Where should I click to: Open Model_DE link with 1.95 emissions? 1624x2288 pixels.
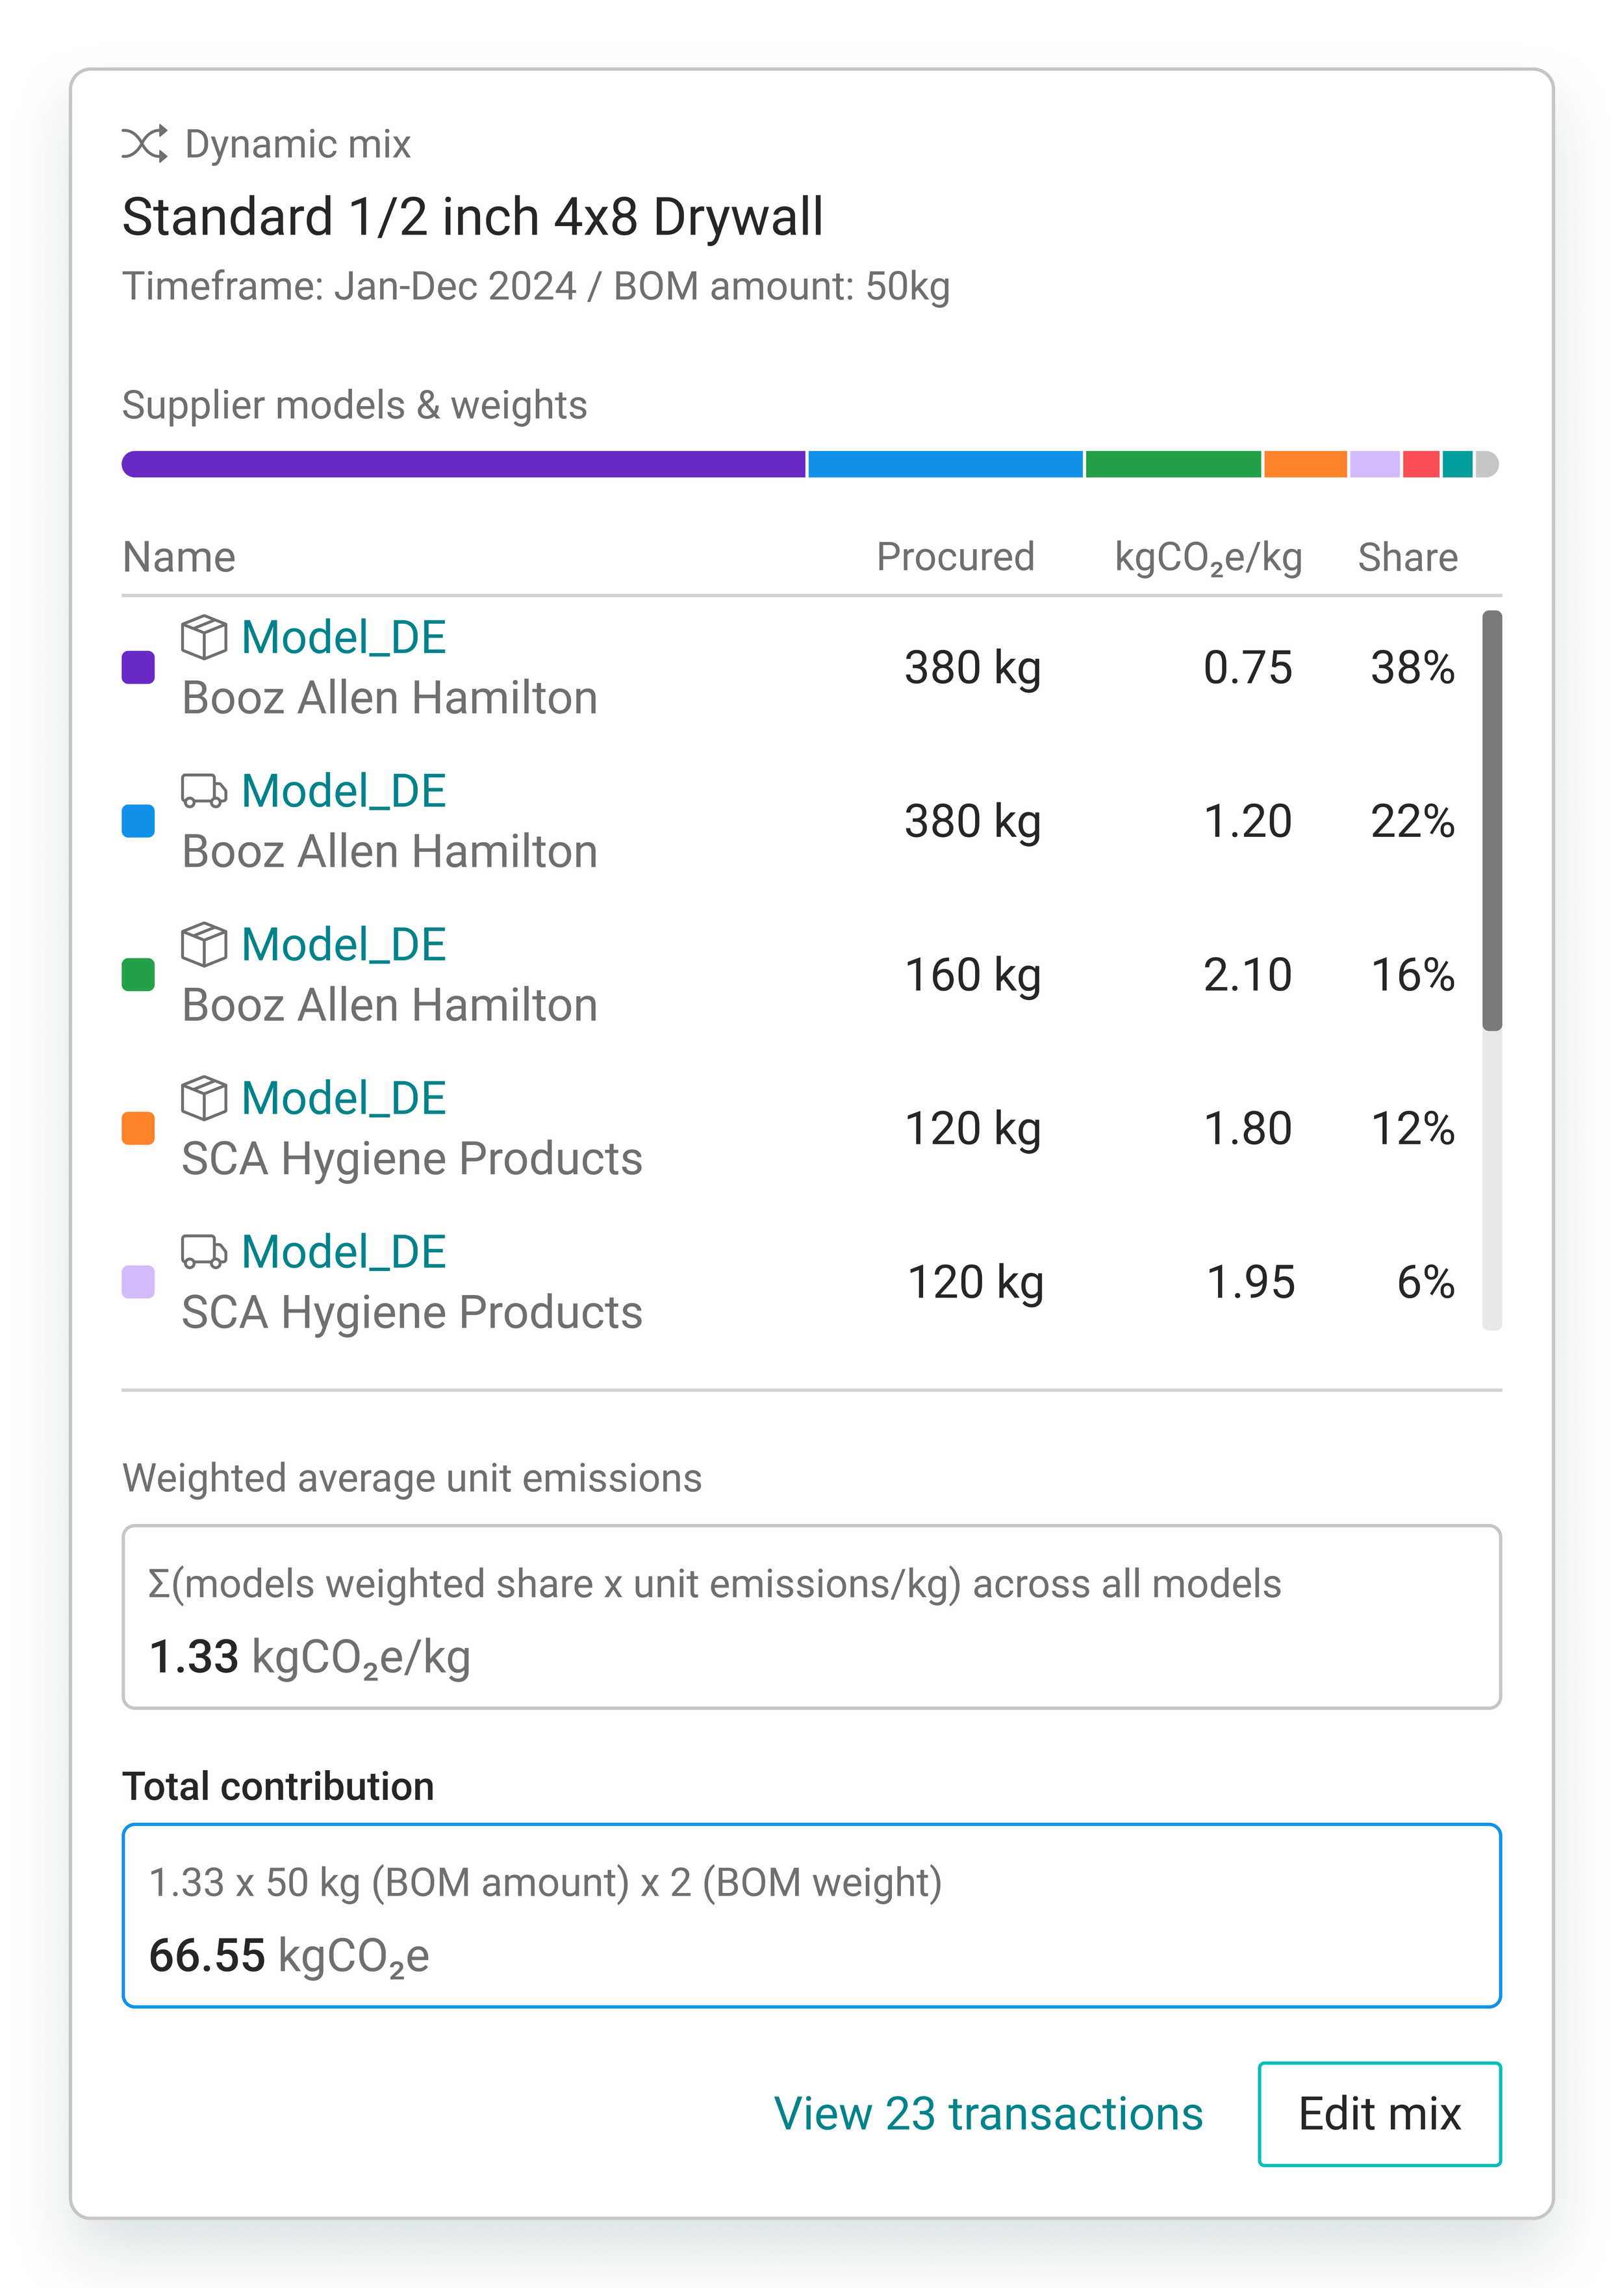tap(344, 1252)
